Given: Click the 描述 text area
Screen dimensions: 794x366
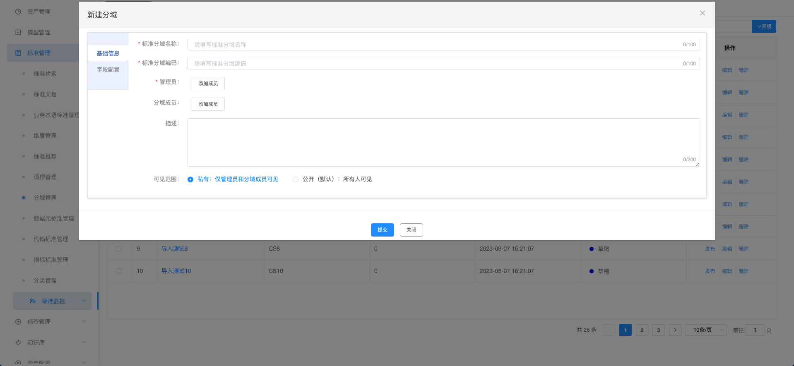Looking at the screenshot, I should (x=443, y=142).
